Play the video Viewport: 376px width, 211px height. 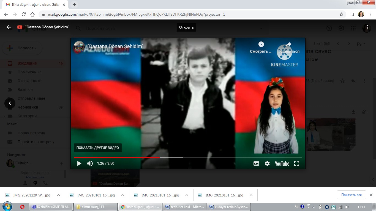pyautogui.click(x=79, y=163)
